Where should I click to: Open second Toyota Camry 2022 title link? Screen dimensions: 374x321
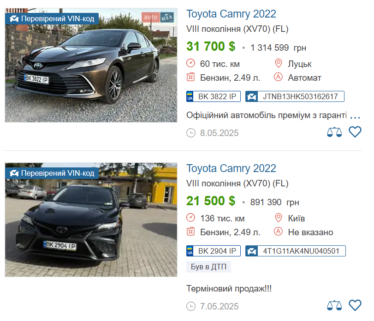click(x=231, y=168)
